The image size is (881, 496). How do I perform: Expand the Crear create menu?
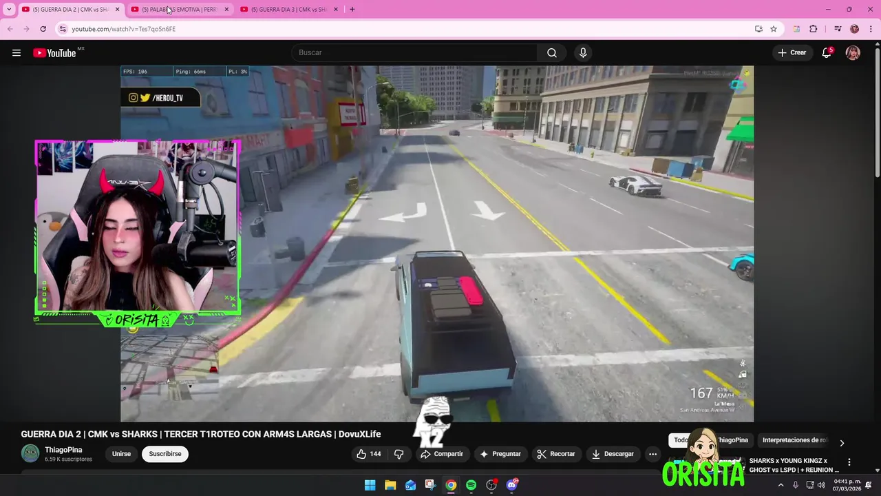point(792,52)
